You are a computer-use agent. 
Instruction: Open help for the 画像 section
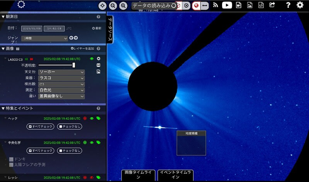point(98,49)
